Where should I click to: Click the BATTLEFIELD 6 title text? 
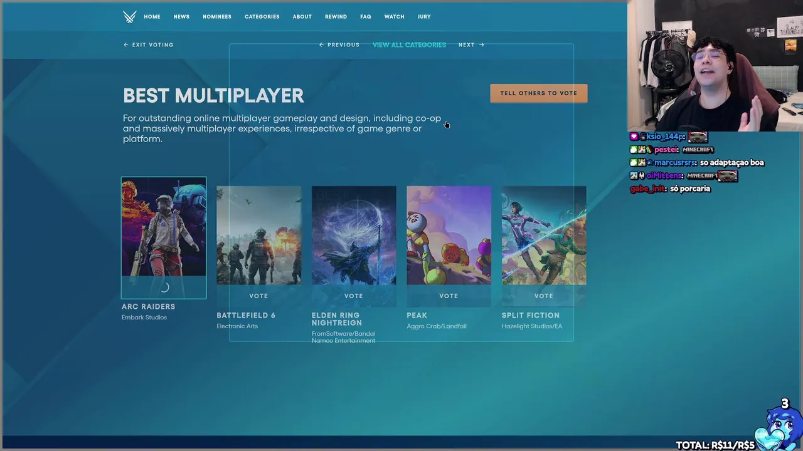[246, 316]
